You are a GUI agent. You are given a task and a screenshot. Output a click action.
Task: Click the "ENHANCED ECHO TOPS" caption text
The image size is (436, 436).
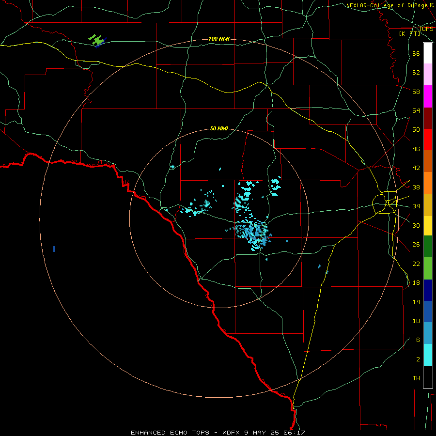coord(170,433)
